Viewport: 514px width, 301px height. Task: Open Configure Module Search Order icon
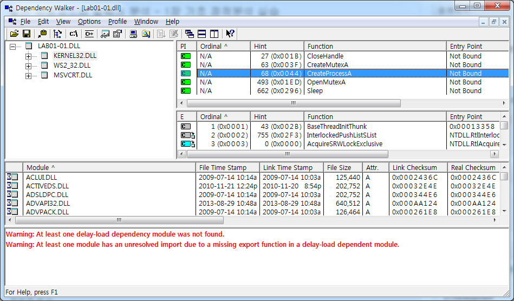click(x=105, y=34)
